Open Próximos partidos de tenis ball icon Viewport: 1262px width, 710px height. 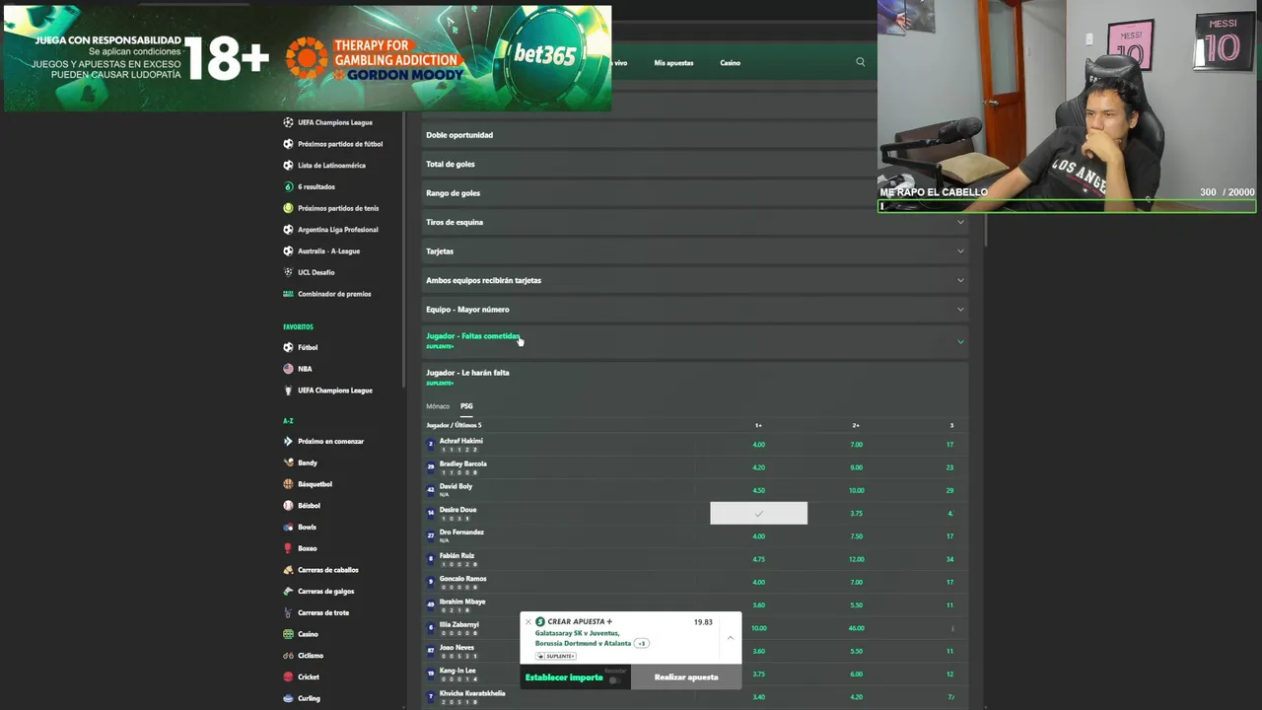[x=288, y=208]
